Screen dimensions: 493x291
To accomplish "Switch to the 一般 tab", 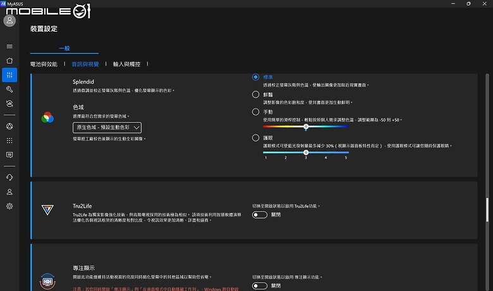I will coord(64,49).
